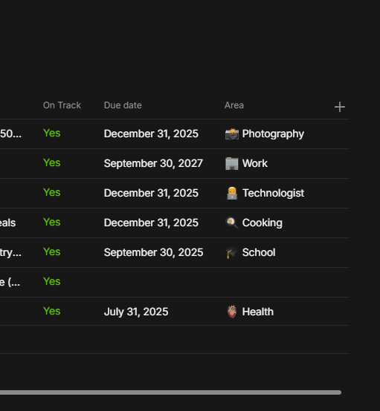Viewport: 380px width, 411px height.
Task: Select the September 30, 2025 due date
Action: coord(153,252)
